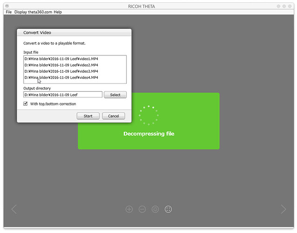Screen dimensions: 297x233
Task: Click the spinning-dots view mode icon
Action: pos(155,209)
